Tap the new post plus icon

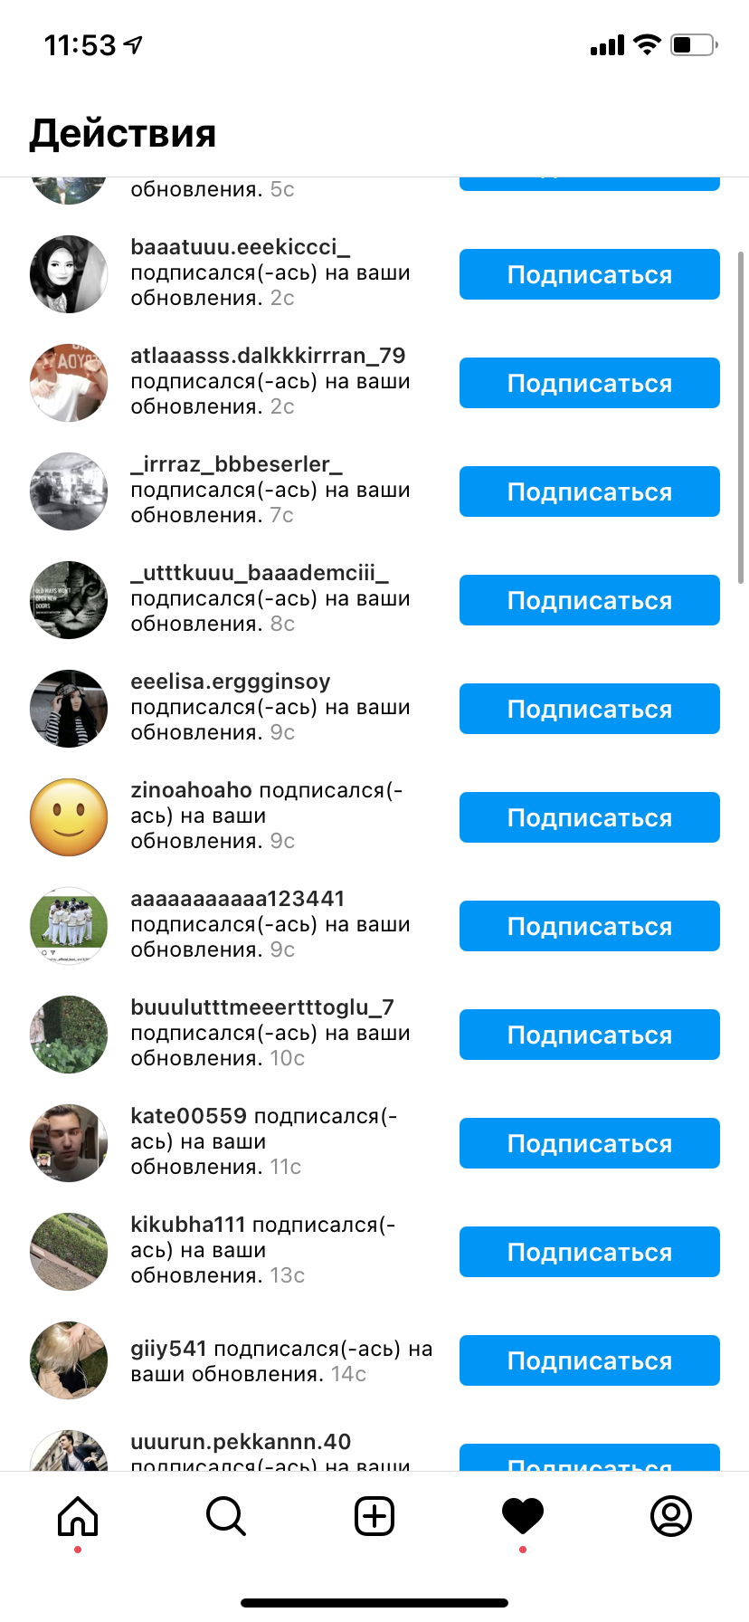(x=374, y=1516)
